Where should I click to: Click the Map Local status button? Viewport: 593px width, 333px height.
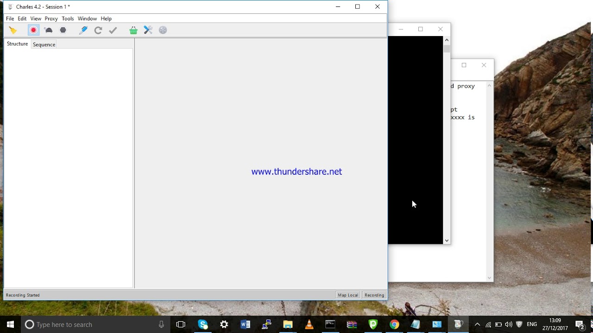[x=348, y=295]
